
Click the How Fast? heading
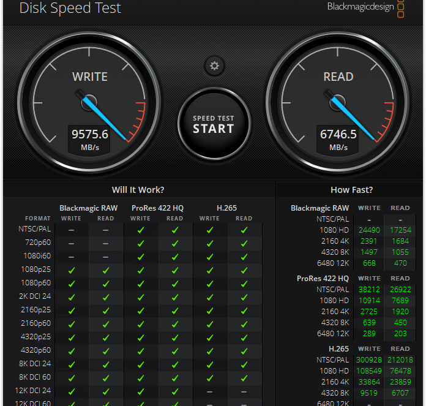[x=351, y=190]
